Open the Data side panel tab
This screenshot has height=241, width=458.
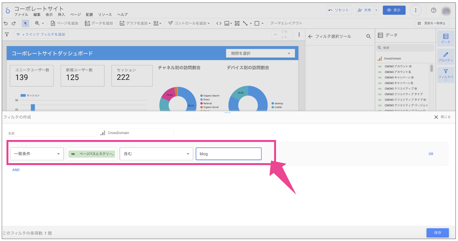tap(446, 38)
